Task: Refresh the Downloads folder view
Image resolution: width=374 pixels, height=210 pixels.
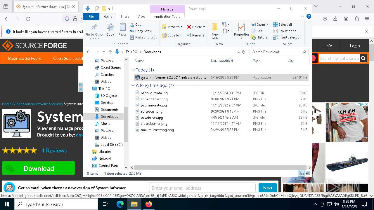Action: pos(244,52)
